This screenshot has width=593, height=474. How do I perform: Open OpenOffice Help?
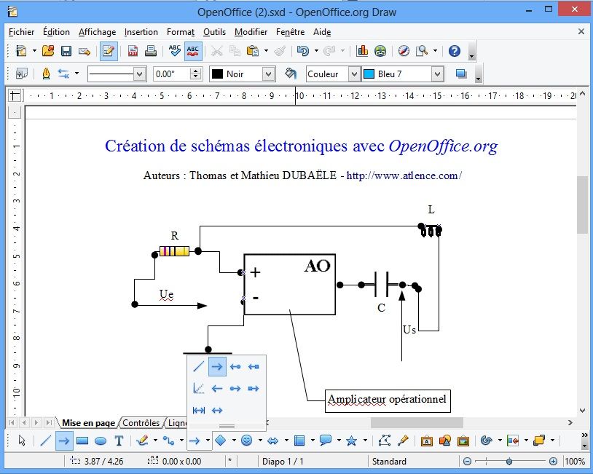tap(454, 51)
